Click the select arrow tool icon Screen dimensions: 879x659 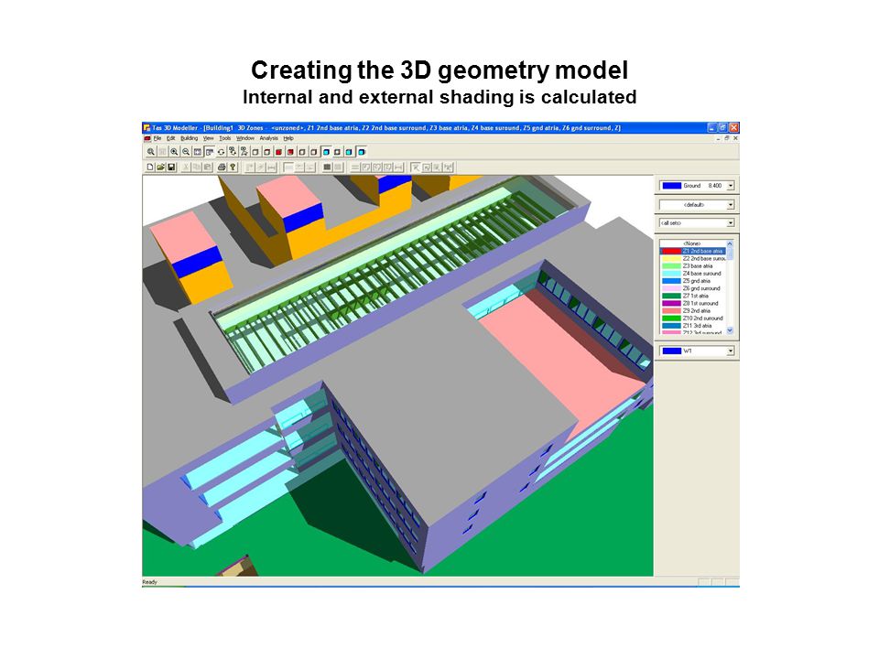coord(416,167)
